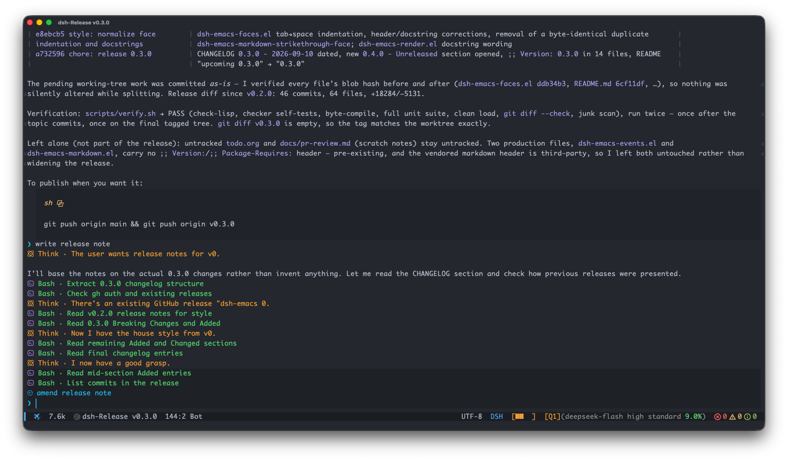Click the red error count icon in mode line
The image size is (788, 461).
tap(718, 417)
